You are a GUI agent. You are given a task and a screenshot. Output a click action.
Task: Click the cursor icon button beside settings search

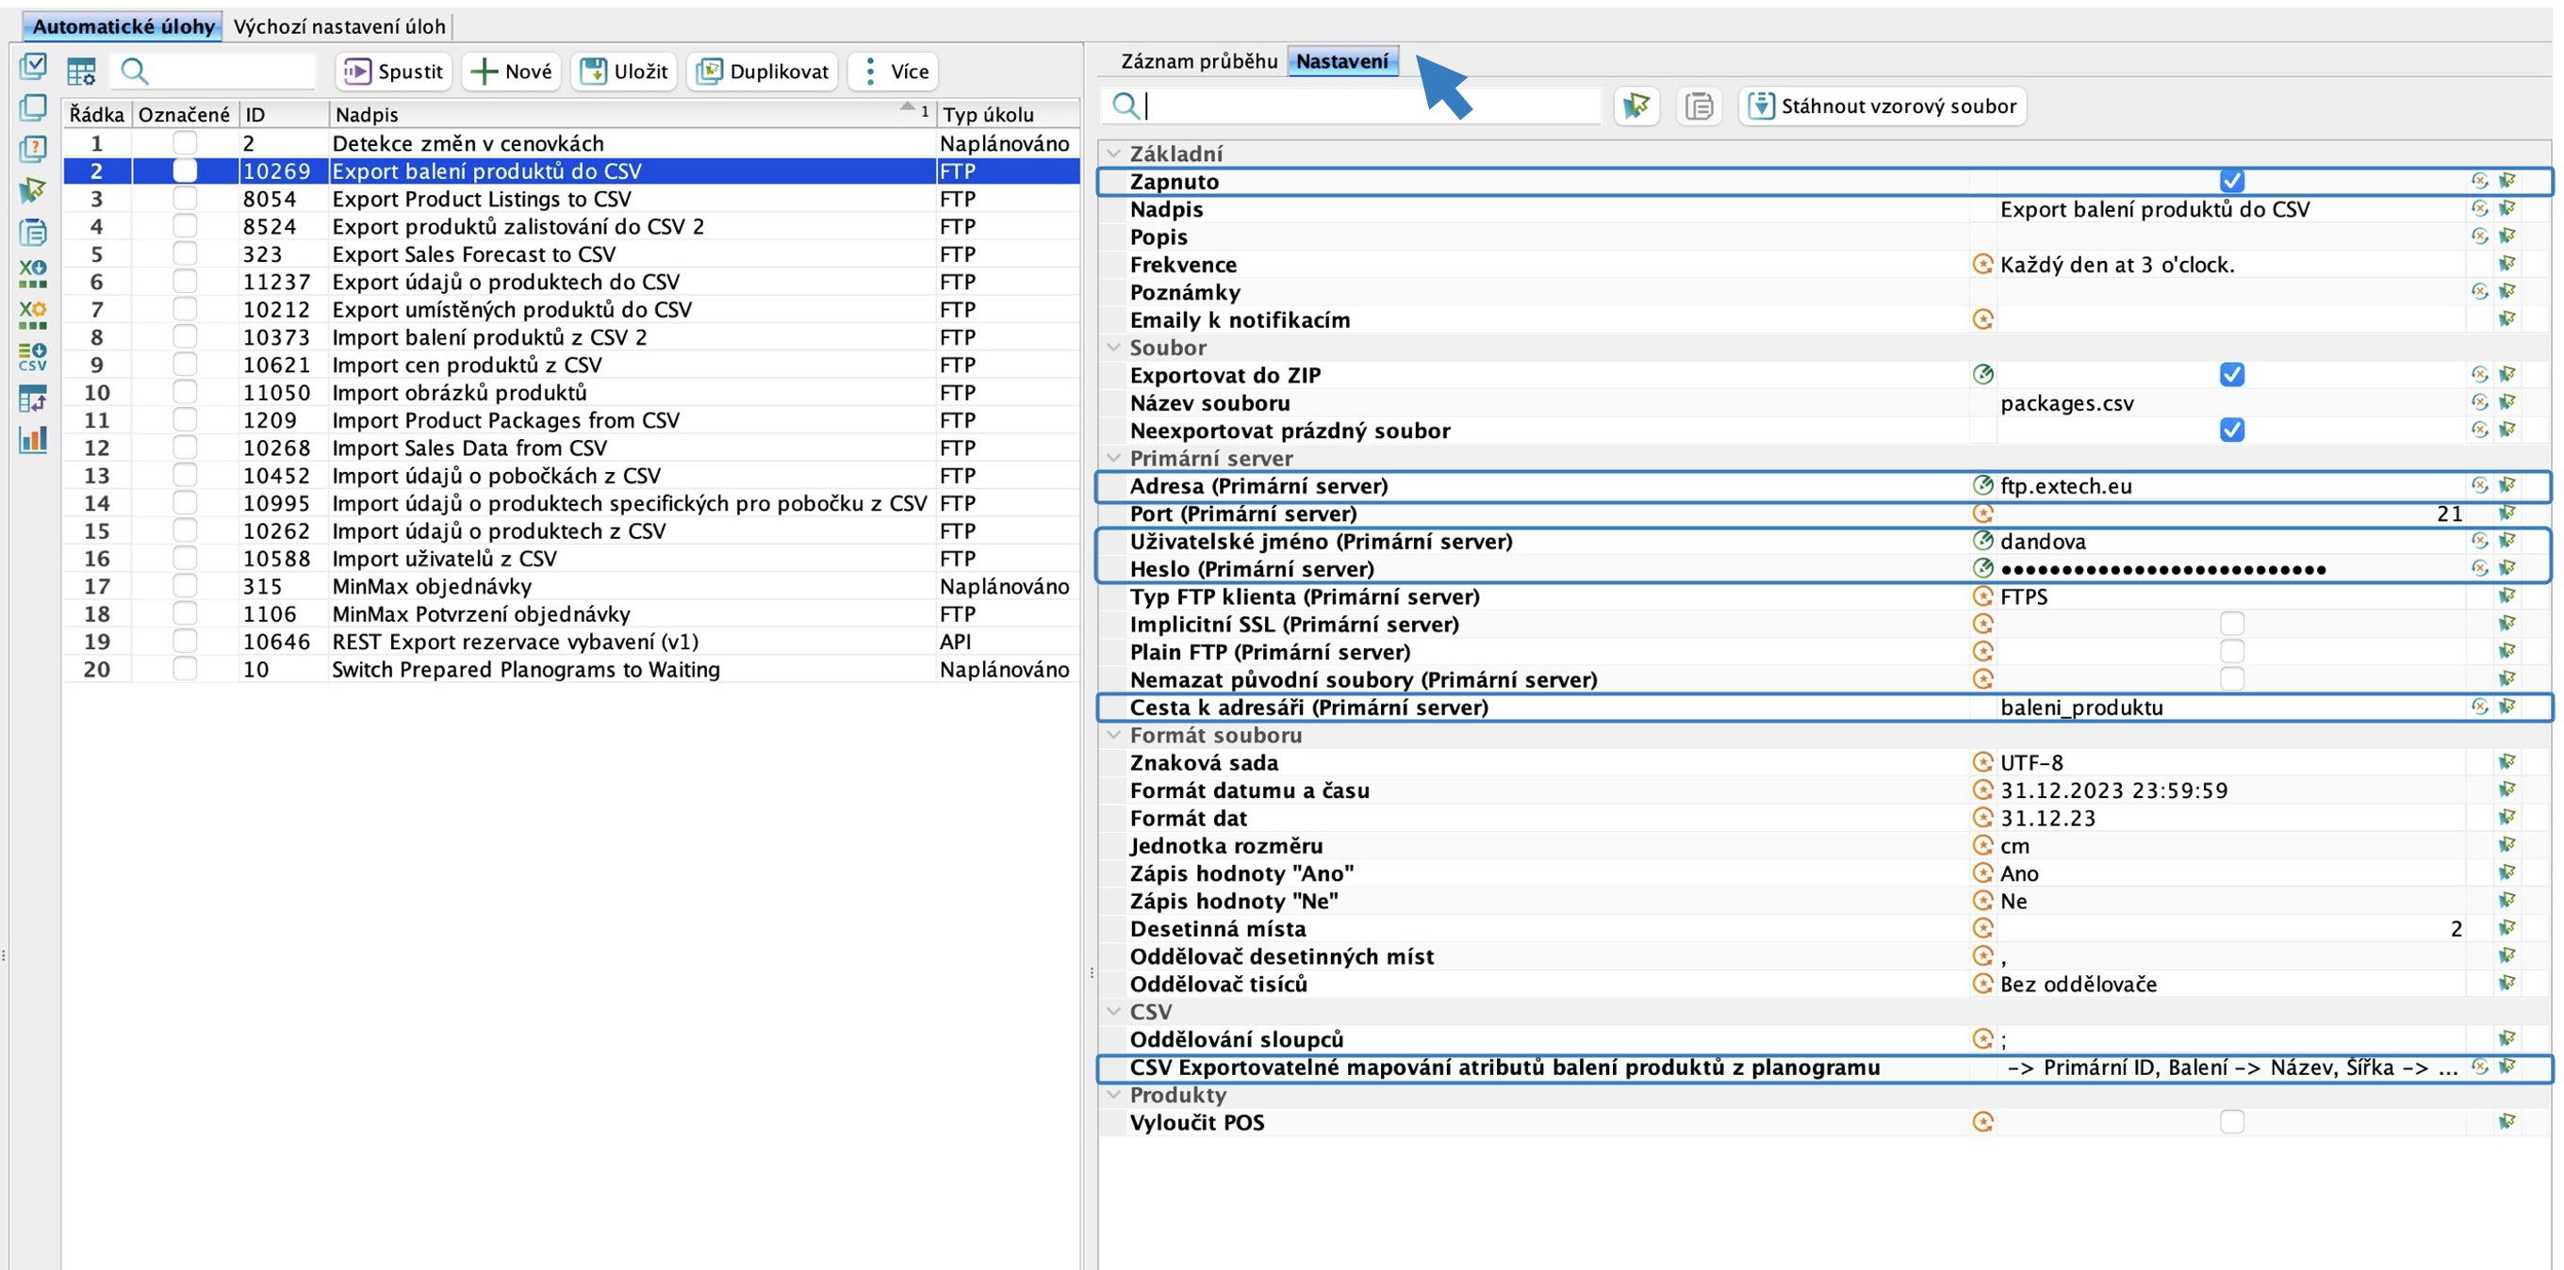pos(1636,106)
